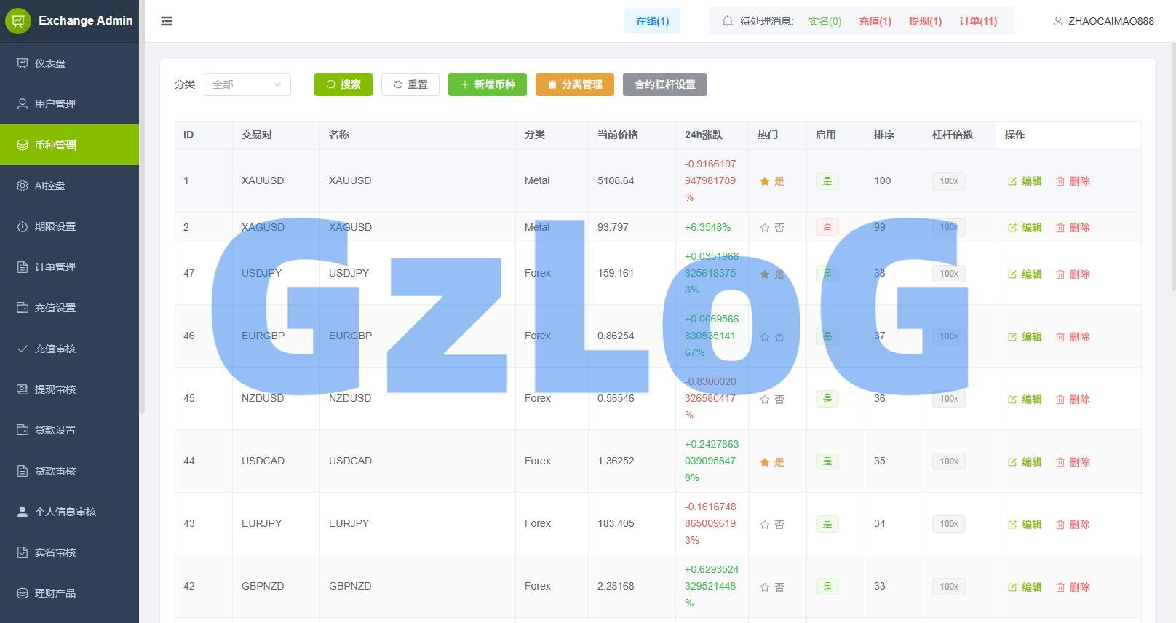Click the Exchange Admin logo icon
Screen dimensions: 1176x623
point(18,21)
